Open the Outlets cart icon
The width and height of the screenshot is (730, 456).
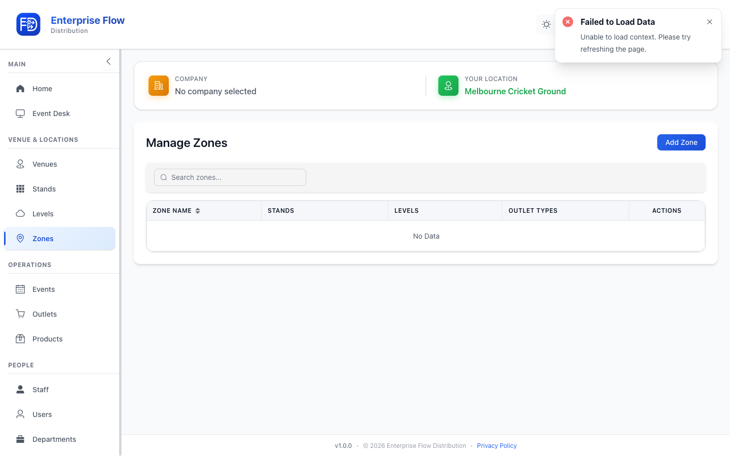[20, 314]
